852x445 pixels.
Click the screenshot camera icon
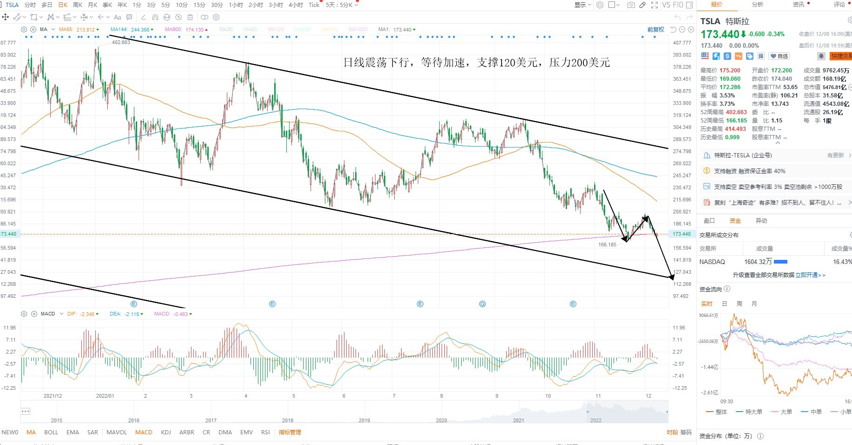tap(631, 5)
